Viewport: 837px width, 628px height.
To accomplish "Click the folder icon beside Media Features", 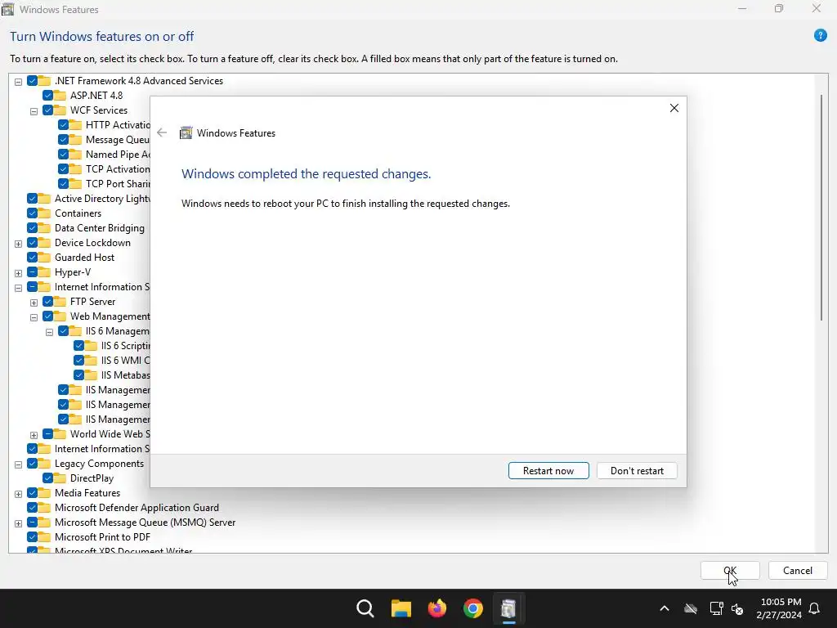I will [45, 493].
